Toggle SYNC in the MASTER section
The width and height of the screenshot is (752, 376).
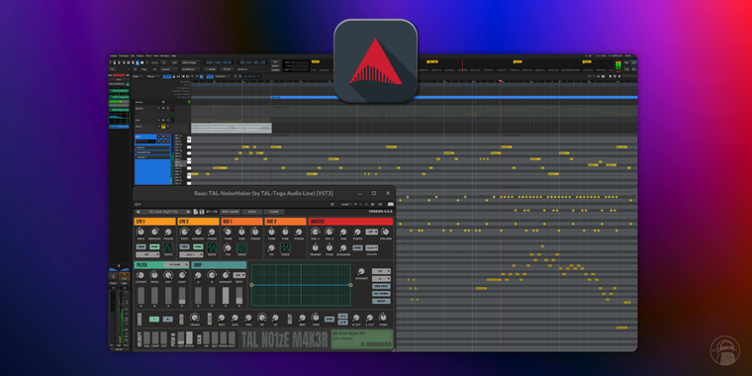click(357, 247)
